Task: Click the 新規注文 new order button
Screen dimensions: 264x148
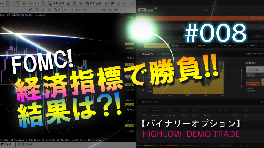Action: [56, 3]
